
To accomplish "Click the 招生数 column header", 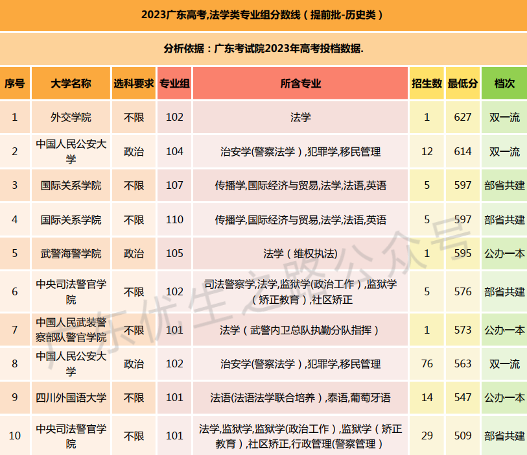I will [x=427, y=83].
